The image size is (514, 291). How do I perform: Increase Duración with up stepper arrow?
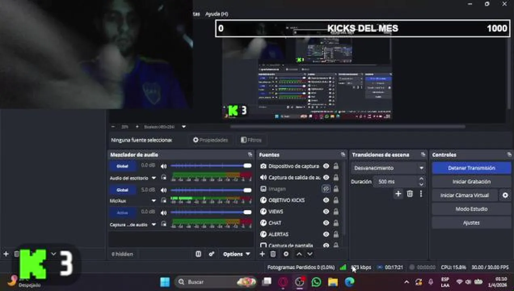pyautogui.click(x=421, y=179)
